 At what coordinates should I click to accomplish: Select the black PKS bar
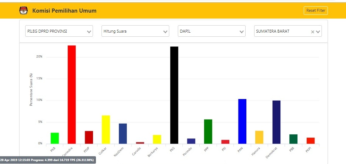[x=174, y=95]
